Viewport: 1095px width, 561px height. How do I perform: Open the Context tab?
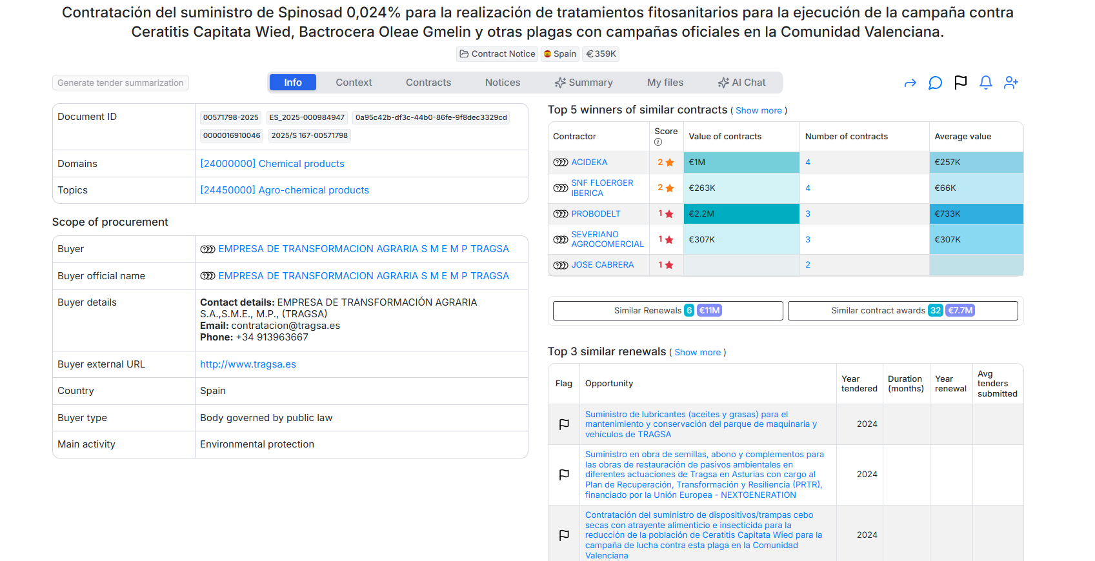coord(354,83)
